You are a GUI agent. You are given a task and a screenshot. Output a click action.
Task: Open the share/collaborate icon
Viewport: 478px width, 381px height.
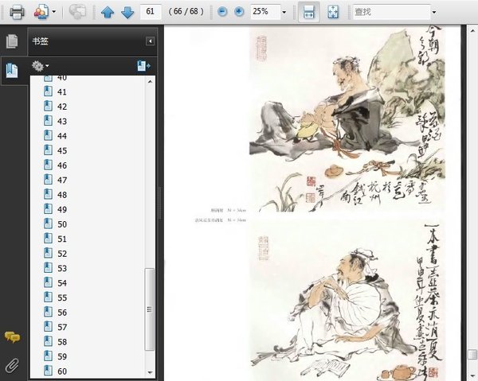pyautogui.click(x=41, y=12)
